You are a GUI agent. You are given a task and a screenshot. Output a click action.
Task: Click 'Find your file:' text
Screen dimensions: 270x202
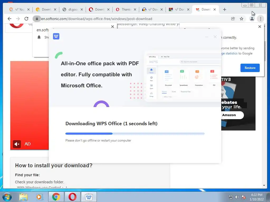[27, 175]
